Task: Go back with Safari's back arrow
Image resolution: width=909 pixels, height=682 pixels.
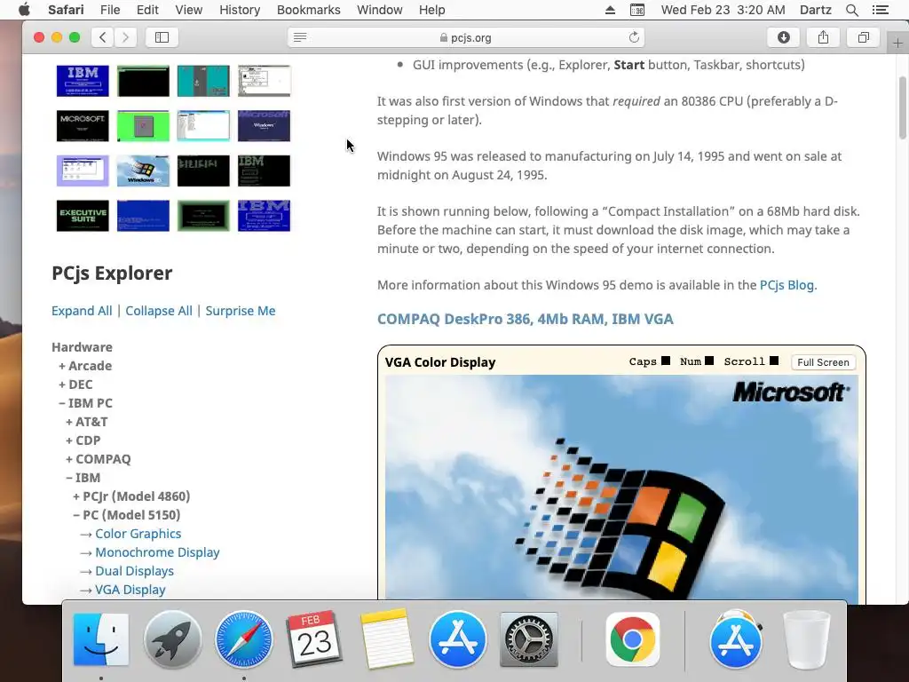Action: [103, 37]
